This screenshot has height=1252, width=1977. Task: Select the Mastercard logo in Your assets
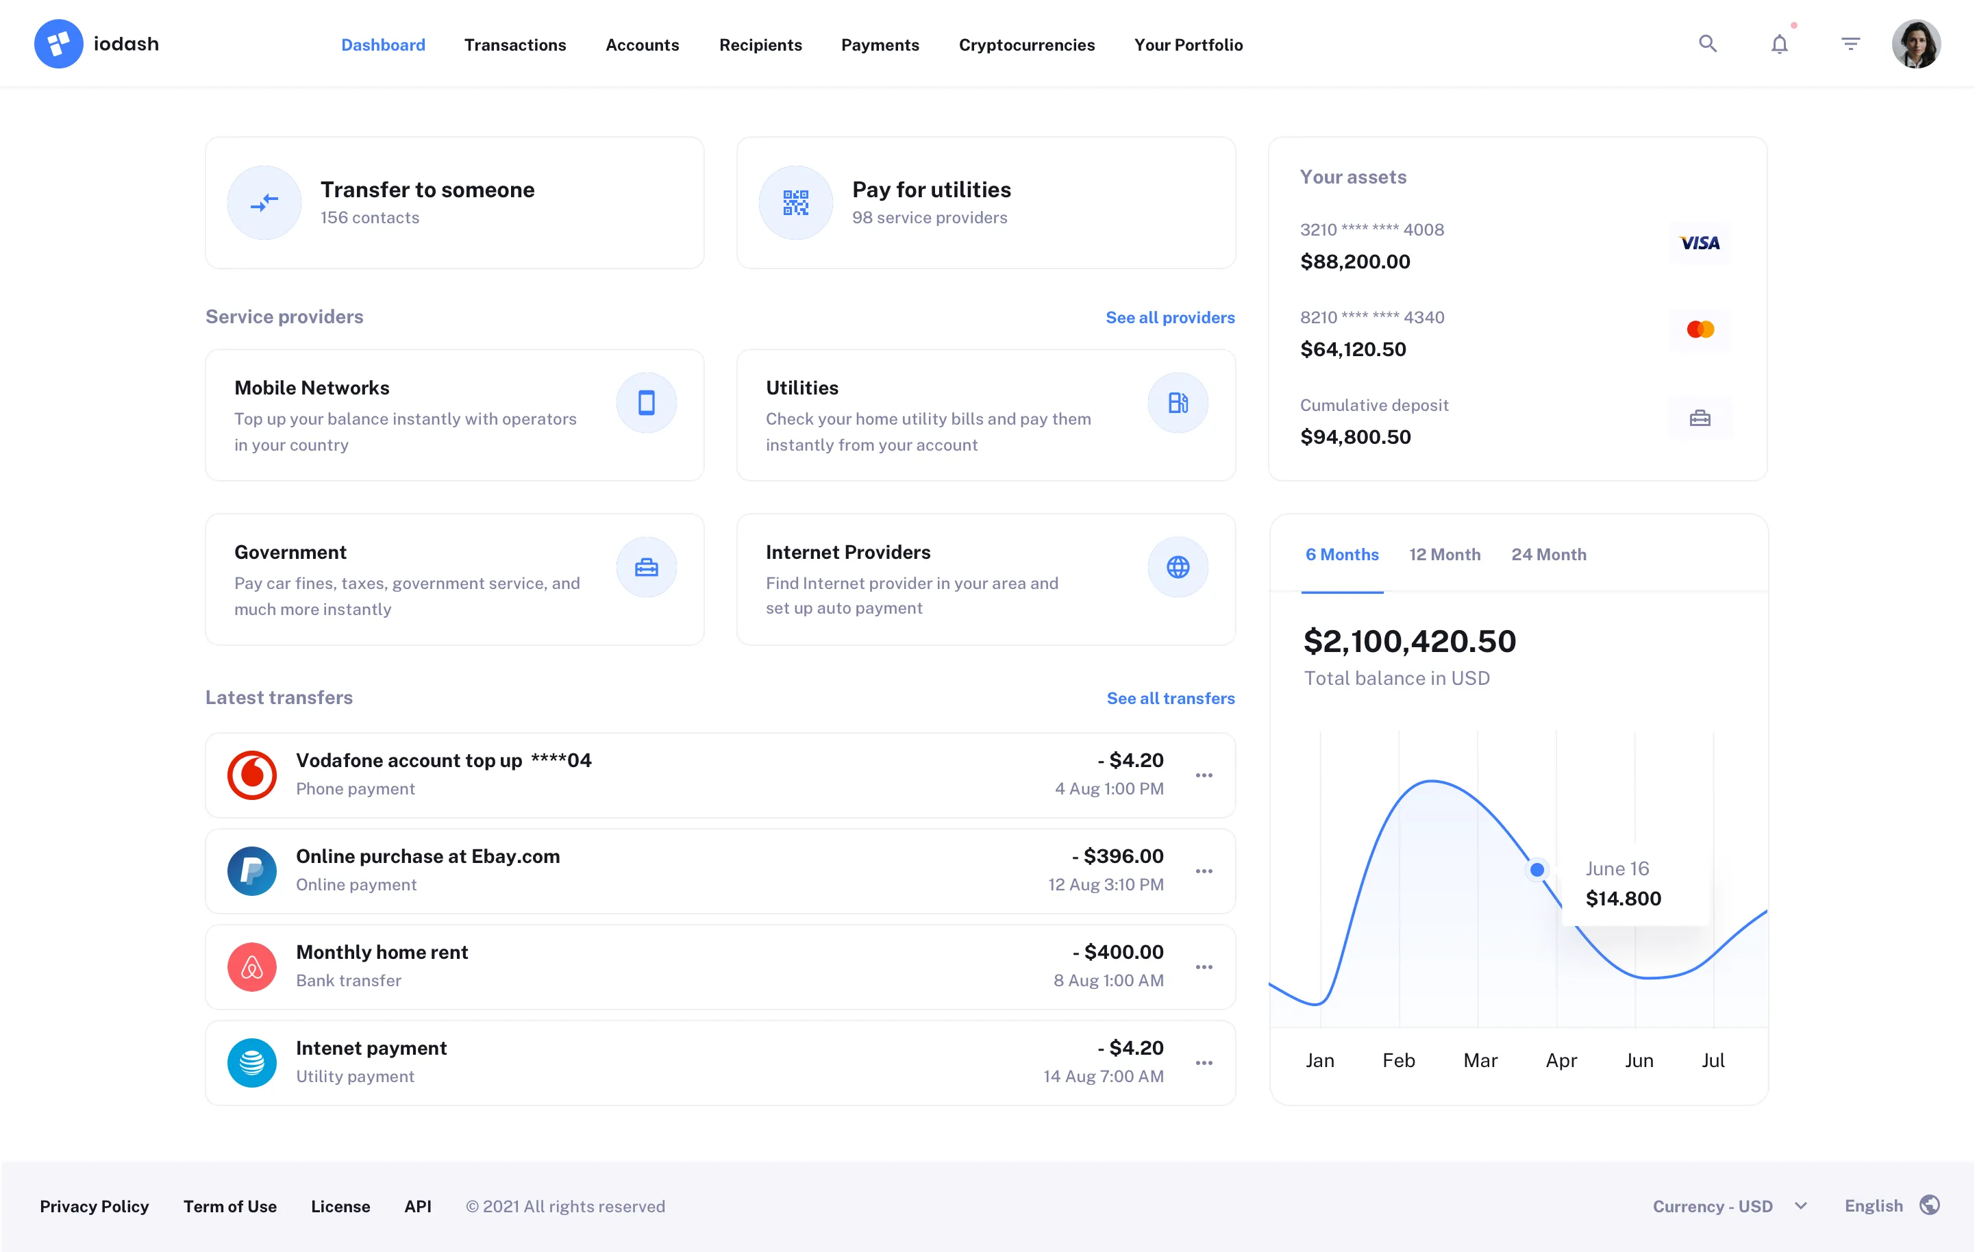click(1700, 328)
